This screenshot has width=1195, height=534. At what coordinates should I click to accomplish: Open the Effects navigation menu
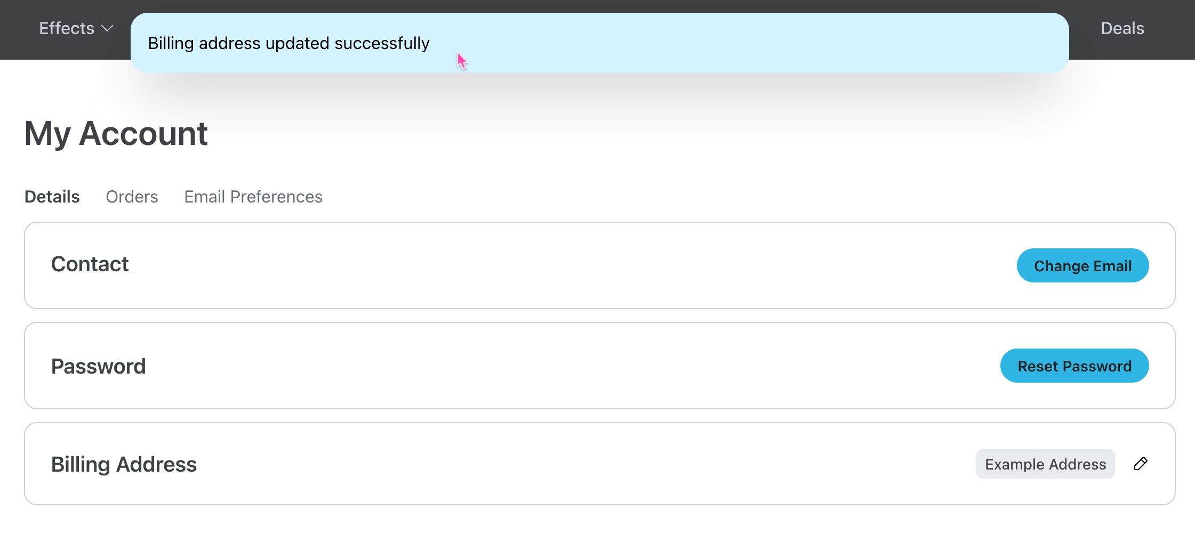(x=67, y=29)
